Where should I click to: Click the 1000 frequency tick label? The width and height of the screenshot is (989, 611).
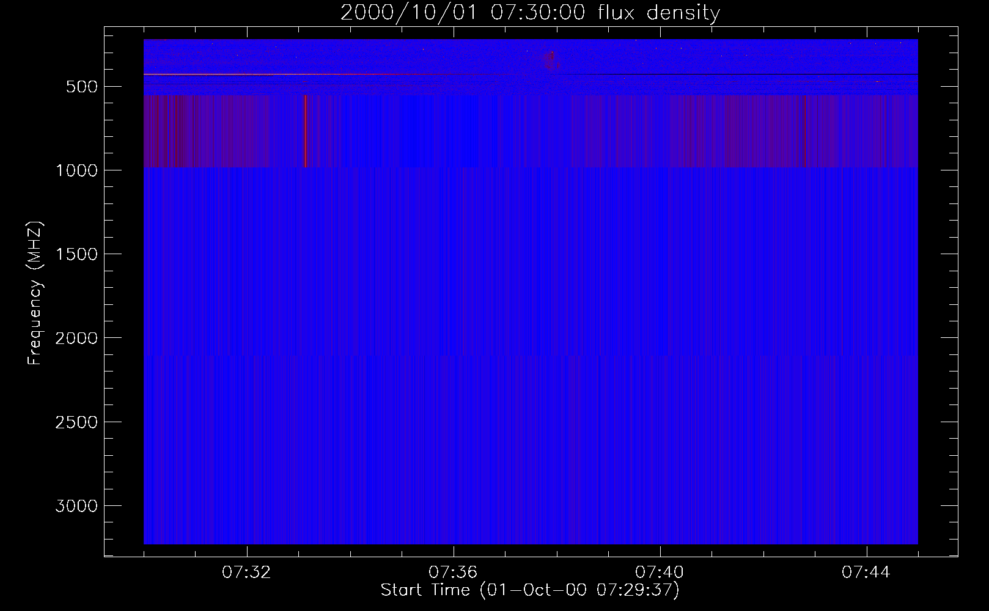coord(76,170)
